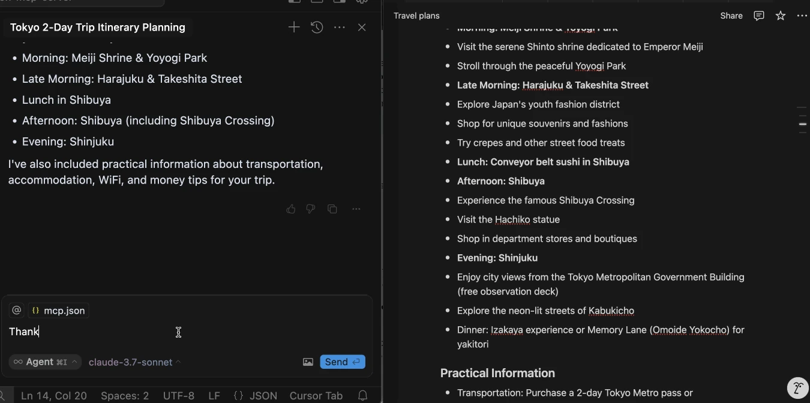Click "Morning: Meiji Shrine & Yoyogi Park" in chat
This screenshot has height=403, width=810.
[x=115, y=58]
